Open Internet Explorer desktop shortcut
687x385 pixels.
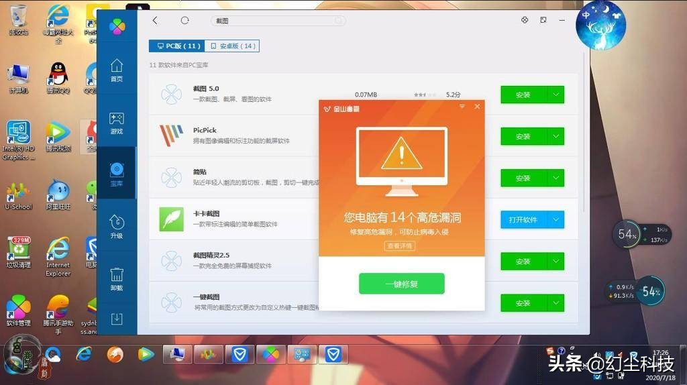click(58, 257)
